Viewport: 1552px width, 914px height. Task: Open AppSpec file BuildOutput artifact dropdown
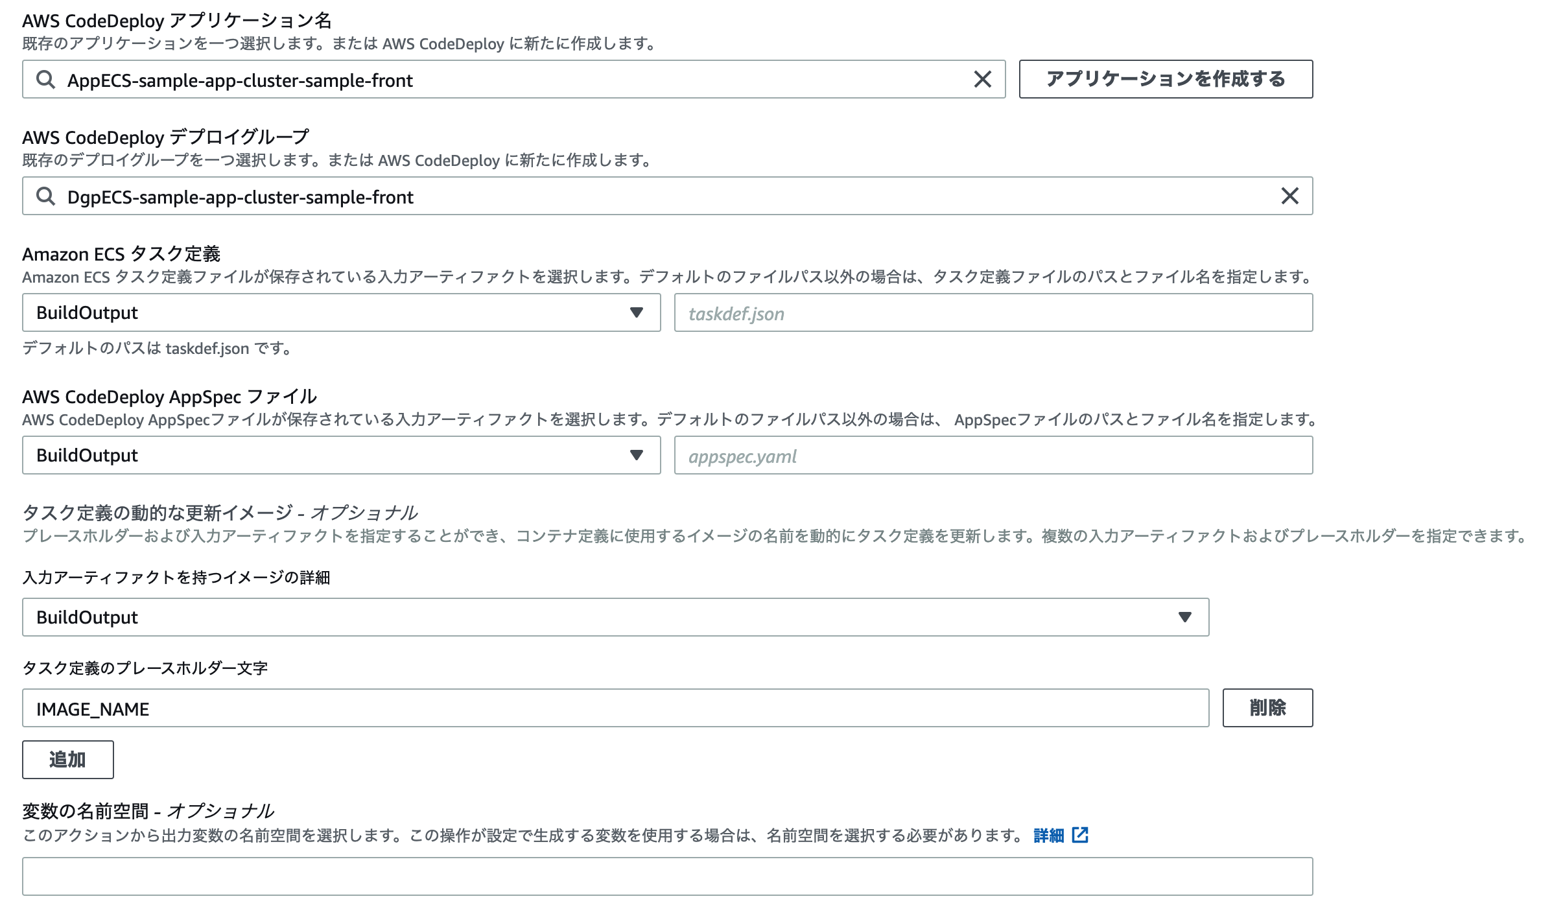(342, 455)
